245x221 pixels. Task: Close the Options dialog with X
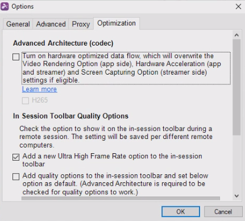[x=238, y=7]
